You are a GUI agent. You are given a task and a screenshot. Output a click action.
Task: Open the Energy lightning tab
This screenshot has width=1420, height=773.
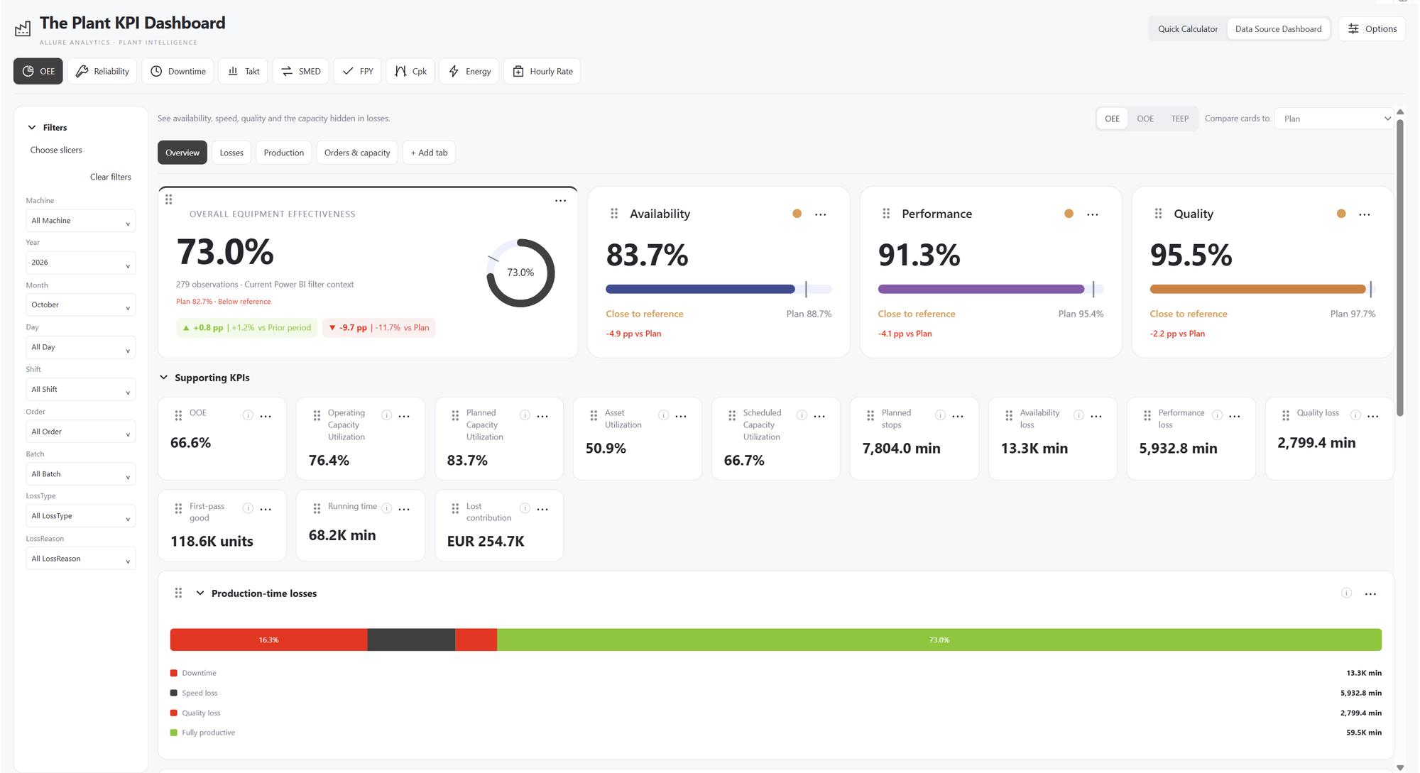pyautogui.click(x=469, y=71)
